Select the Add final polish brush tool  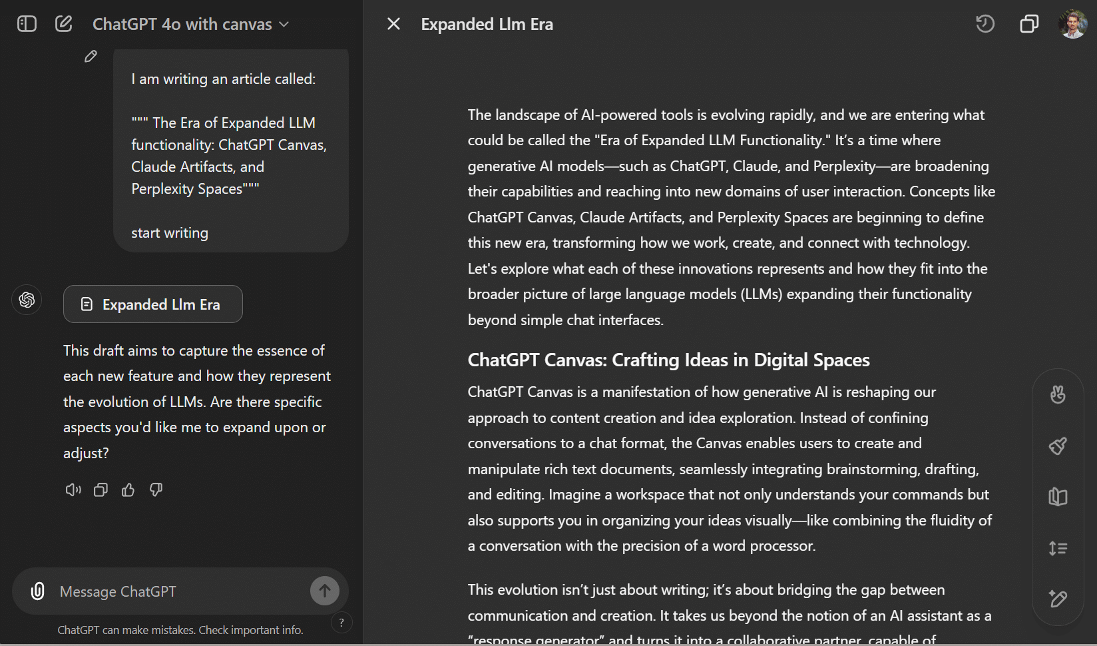(1058, 446)
